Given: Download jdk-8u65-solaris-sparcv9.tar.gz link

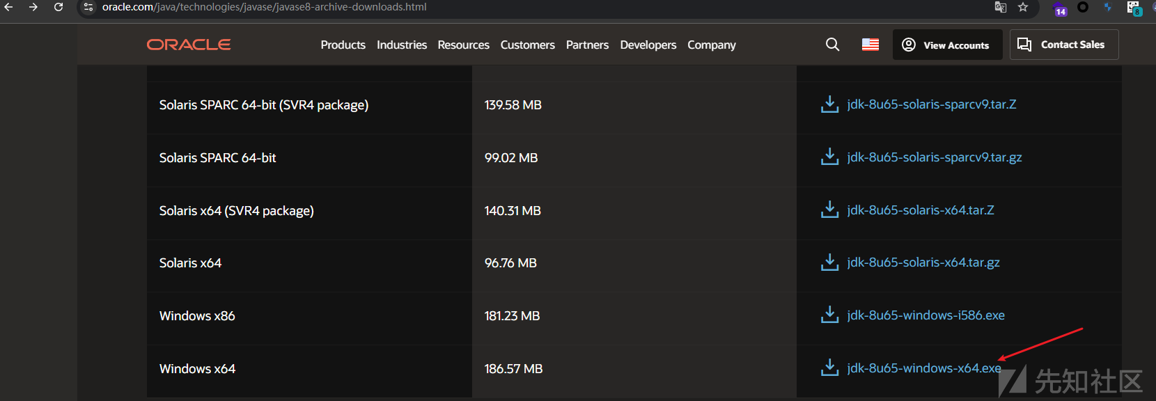Looking at the screenshot, I should pos(935,157).
